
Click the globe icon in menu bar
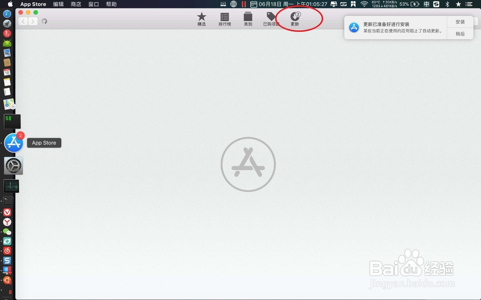click(x=233, y=4)
